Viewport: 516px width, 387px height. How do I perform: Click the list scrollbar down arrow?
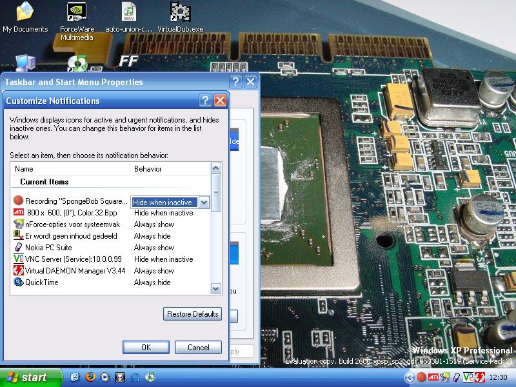(215, 289)
